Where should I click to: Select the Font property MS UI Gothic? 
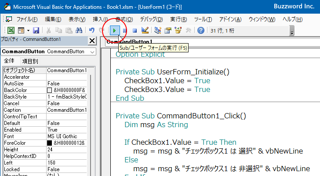point(66,136)
